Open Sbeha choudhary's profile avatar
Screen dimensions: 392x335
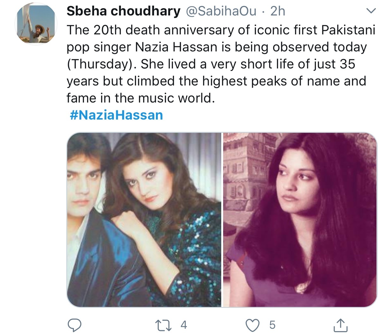[35, 24]
